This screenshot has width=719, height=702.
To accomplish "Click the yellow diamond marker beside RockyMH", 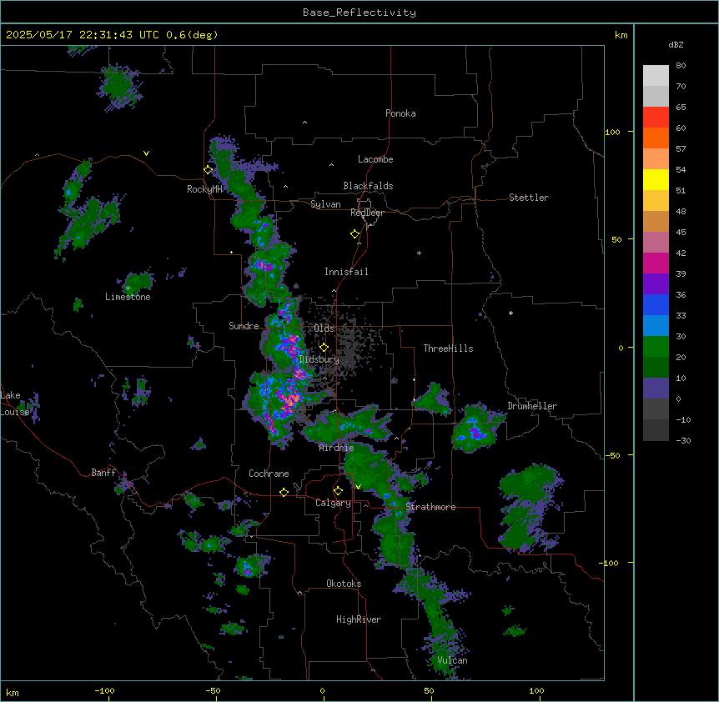I will pyautogui.click(x=209, y=169).
